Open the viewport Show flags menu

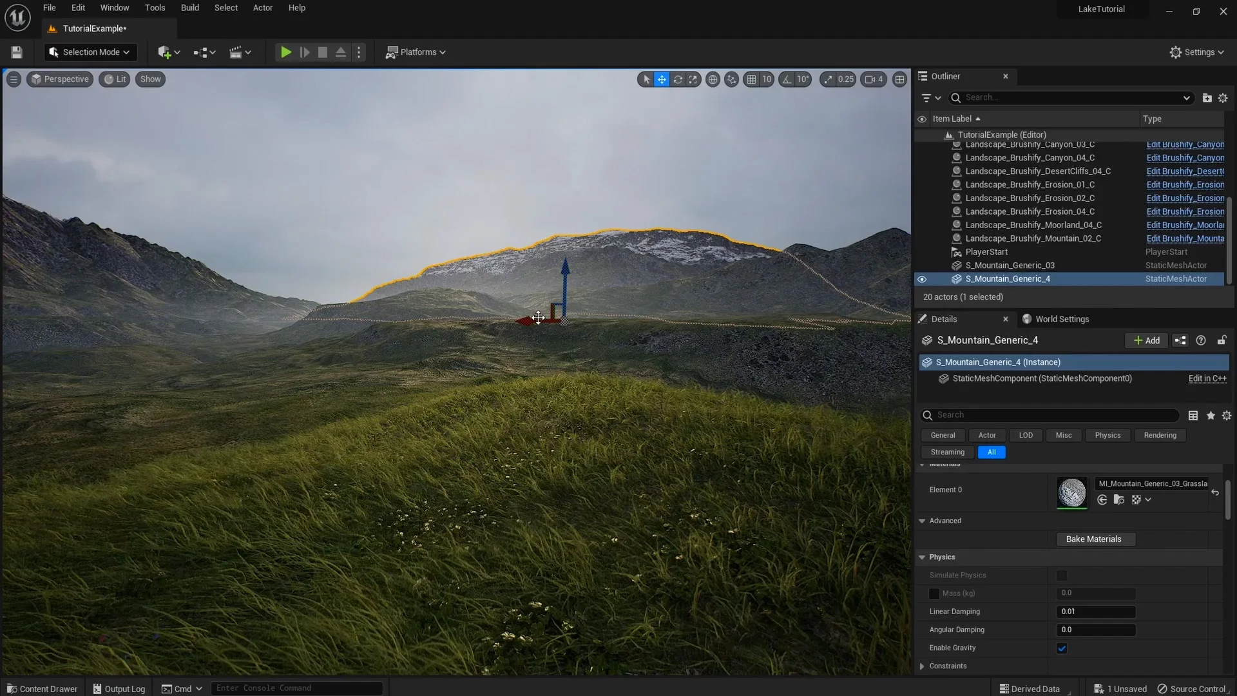pyautogui.click(x=150, y=79)
